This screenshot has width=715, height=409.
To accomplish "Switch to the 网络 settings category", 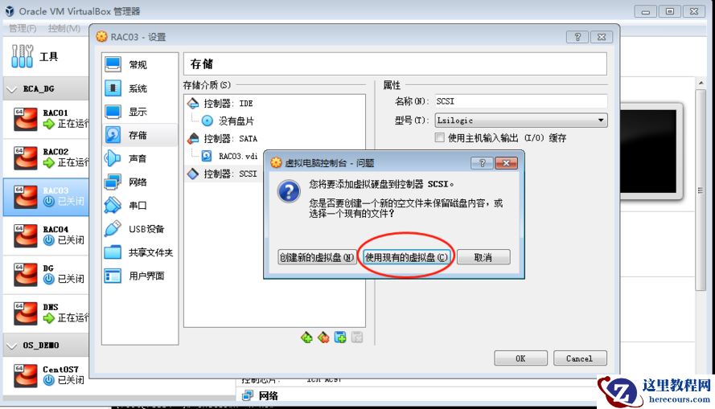I will point(139,182).
